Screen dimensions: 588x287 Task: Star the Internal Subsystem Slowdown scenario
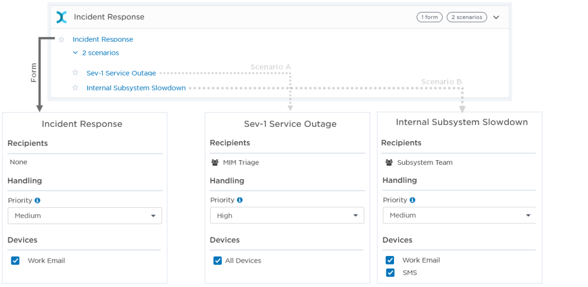point(75,88)
